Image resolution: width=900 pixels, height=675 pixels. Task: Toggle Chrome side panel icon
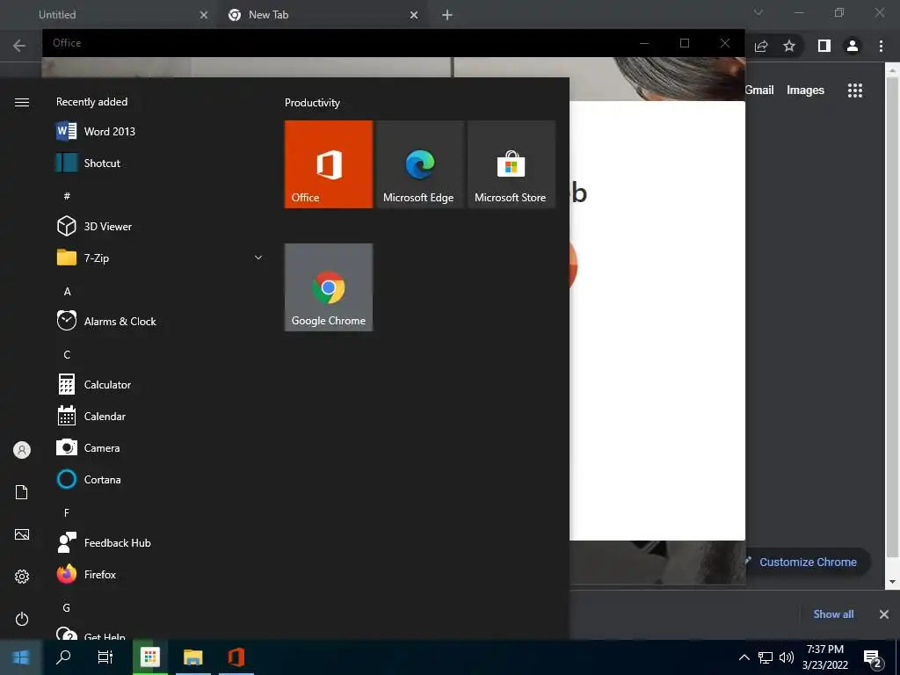coord(824,46)
